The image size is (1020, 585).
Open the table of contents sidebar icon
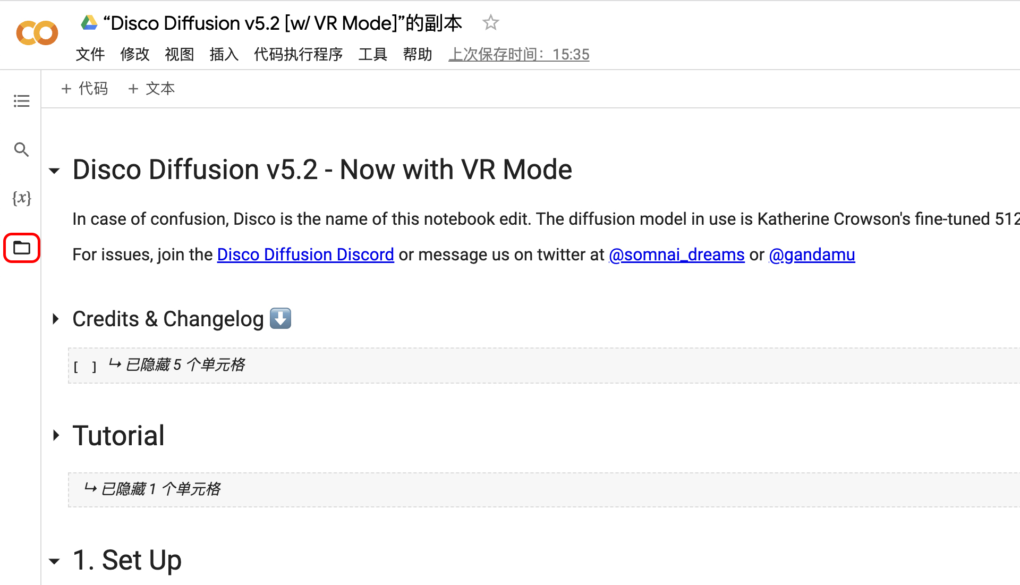point(21,101)
